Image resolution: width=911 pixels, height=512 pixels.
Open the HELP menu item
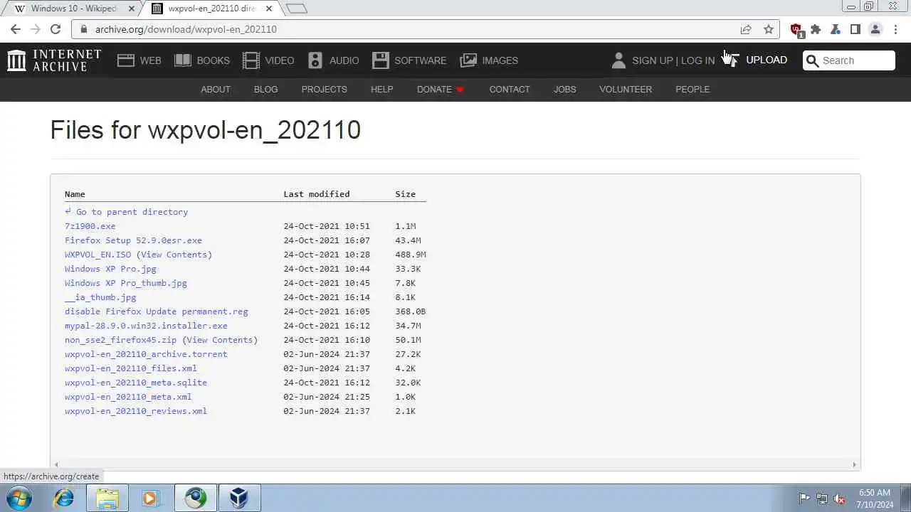pyautogui.click(x=381, y=90)
